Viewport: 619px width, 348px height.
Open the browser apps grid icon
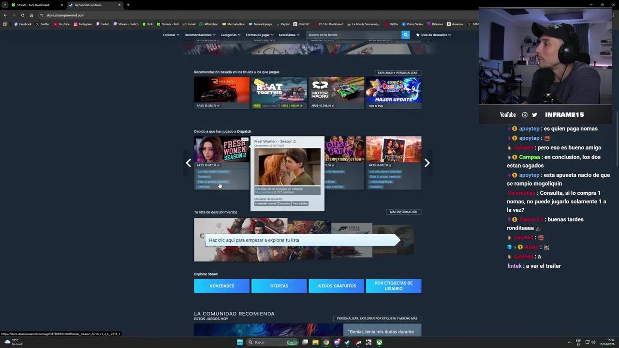(5, 24)
